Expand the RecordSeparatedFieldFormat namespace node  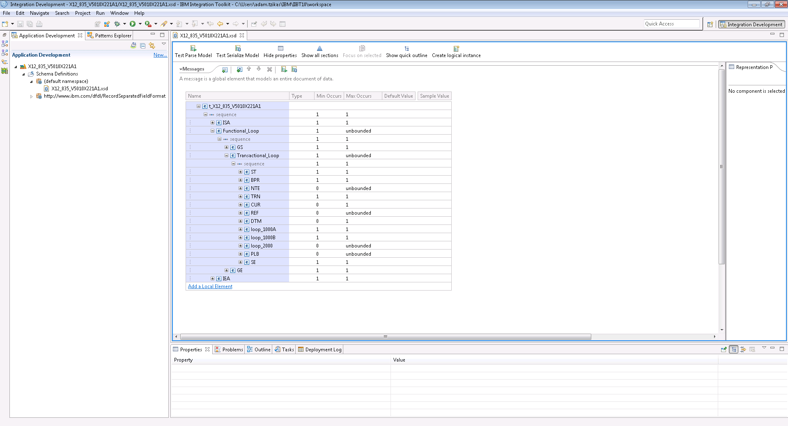click(x=31, y=96)
